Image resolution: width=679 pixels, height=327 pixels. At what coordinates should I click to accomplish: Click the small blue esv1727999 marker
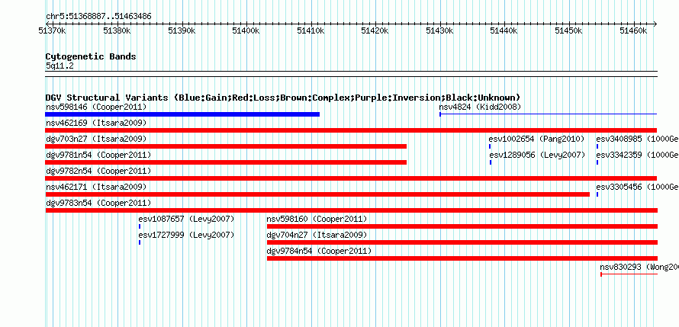pyautogui.click(x=140, y=242)
